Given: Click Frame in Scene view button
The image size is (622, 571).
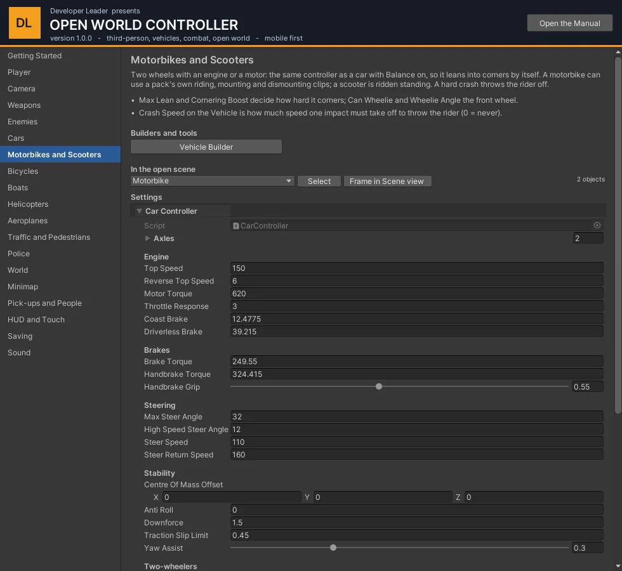Looking at the screenshot, I should [387, 181].
